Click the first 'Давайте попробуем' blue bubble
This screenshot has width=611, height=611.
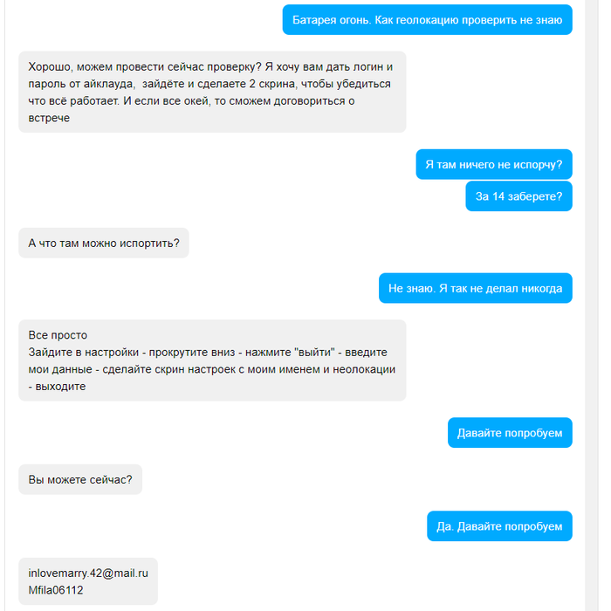tap(510, 433)
